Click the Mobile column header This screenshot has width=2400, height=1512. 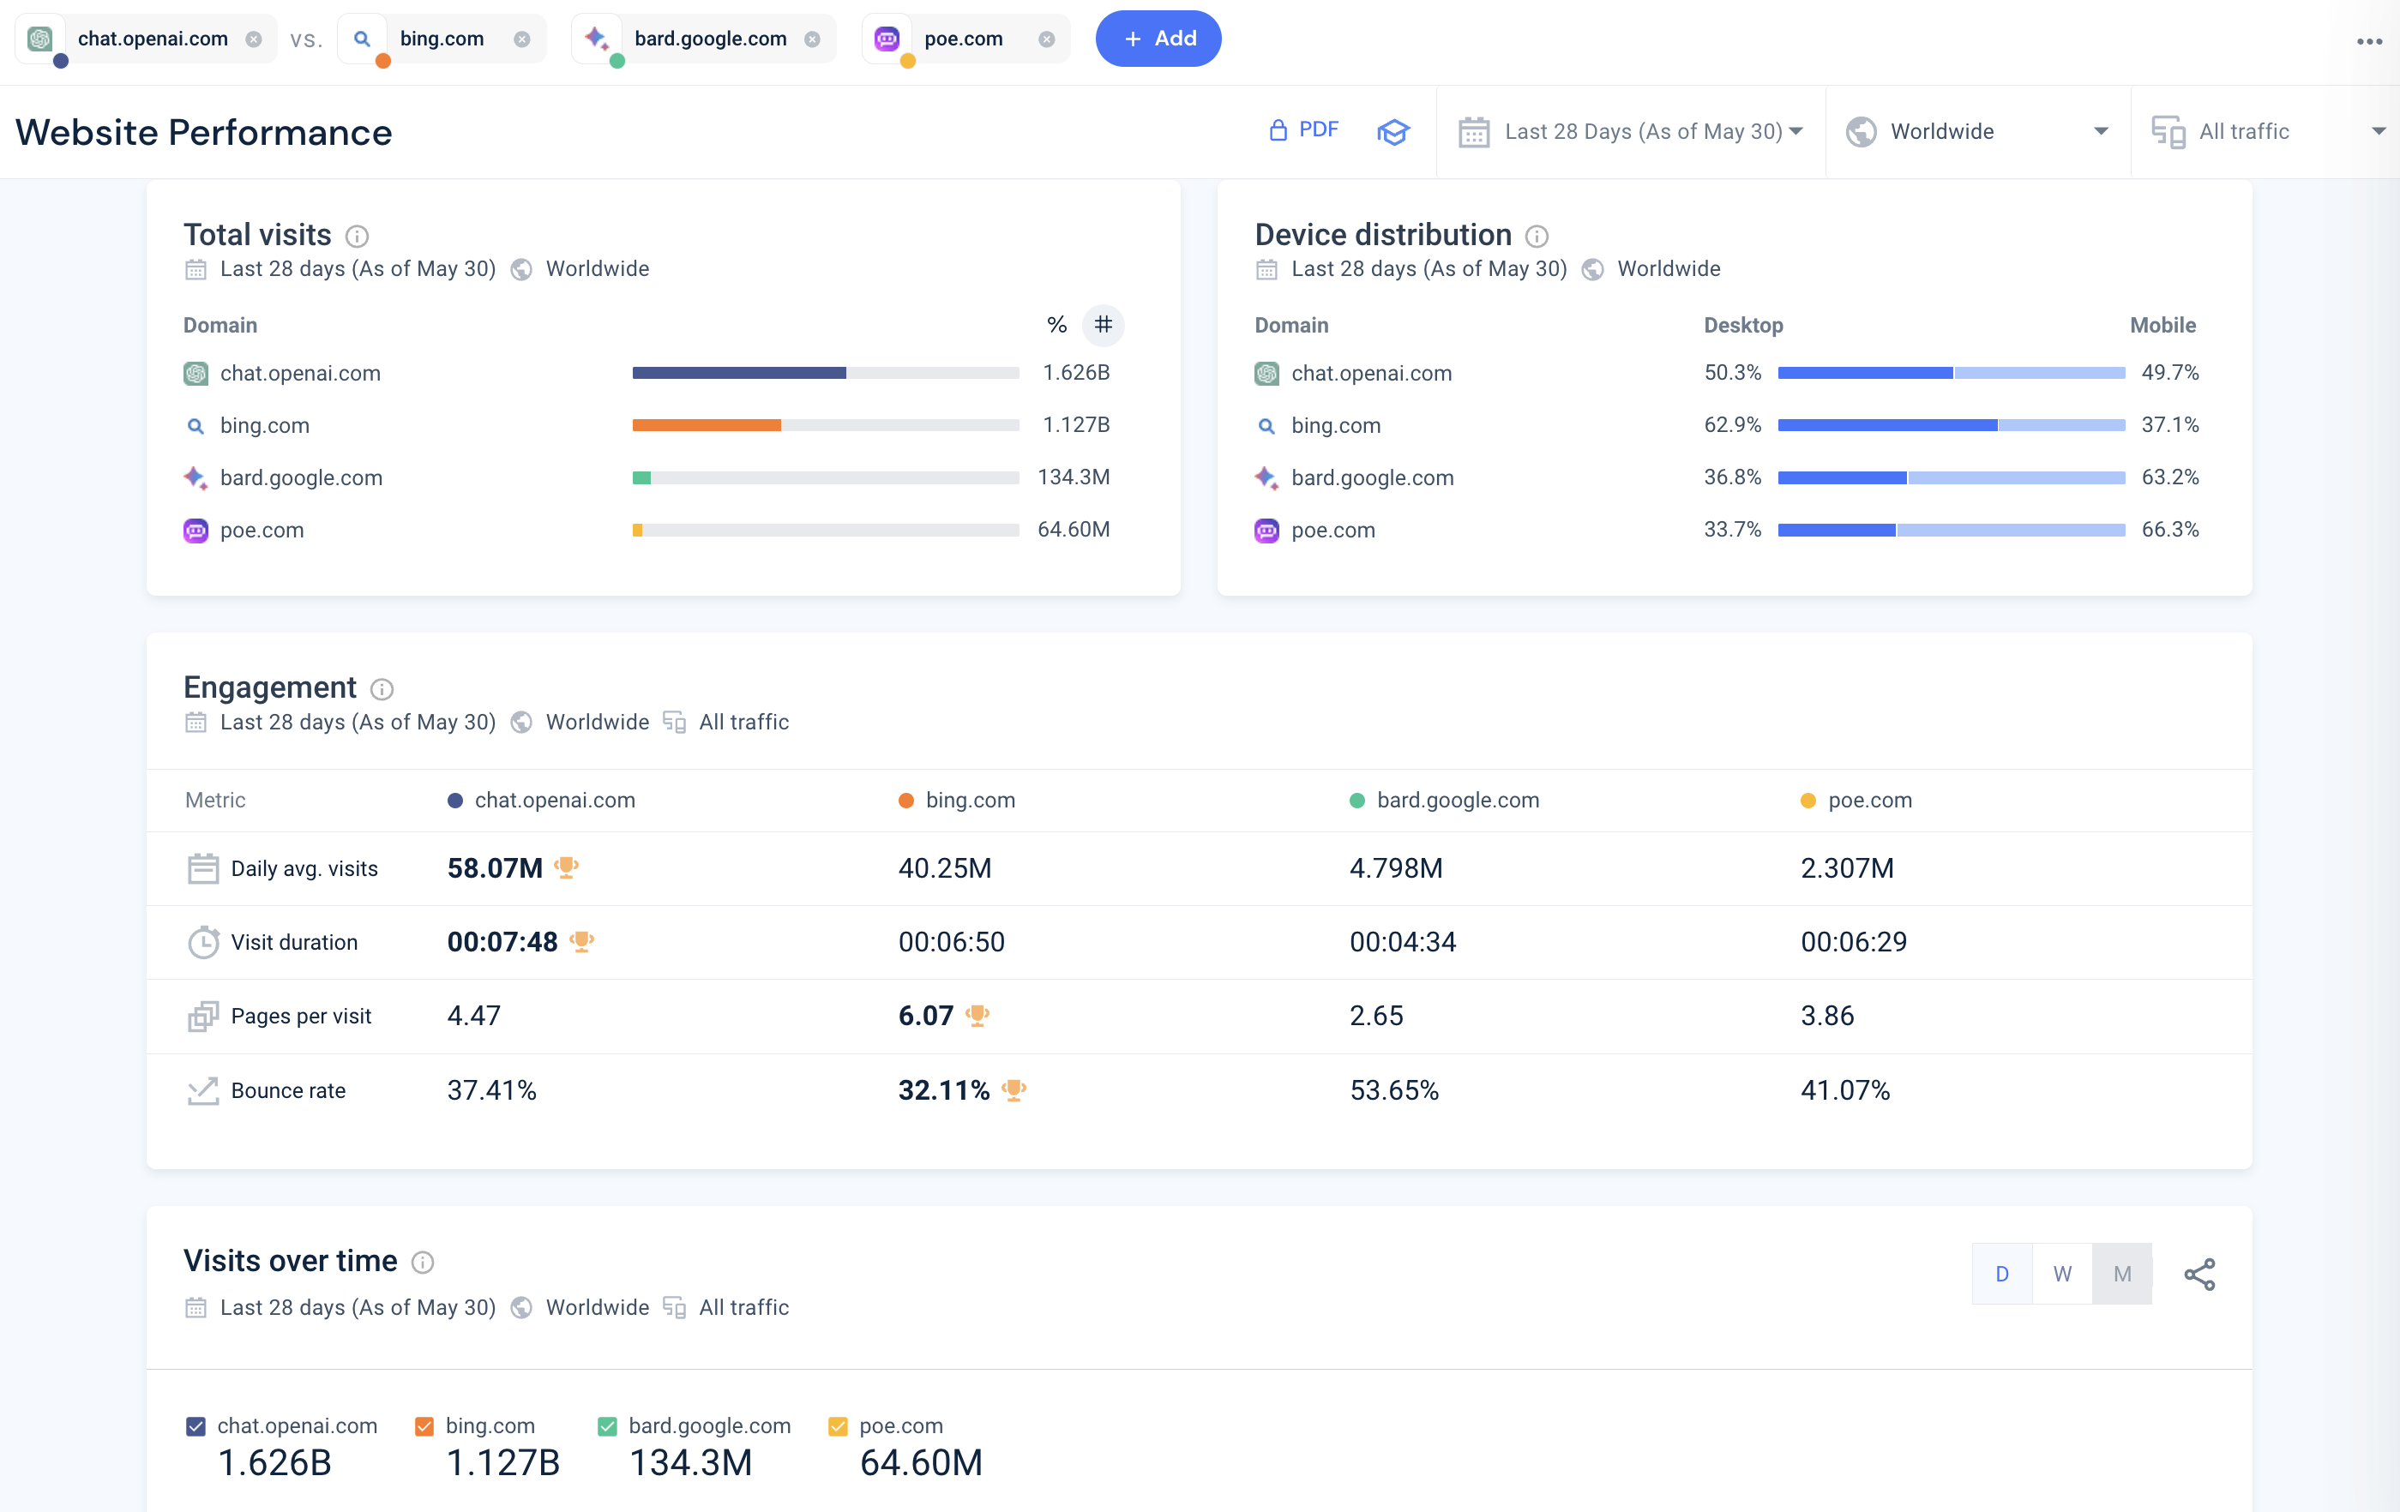click(2162, 325)
